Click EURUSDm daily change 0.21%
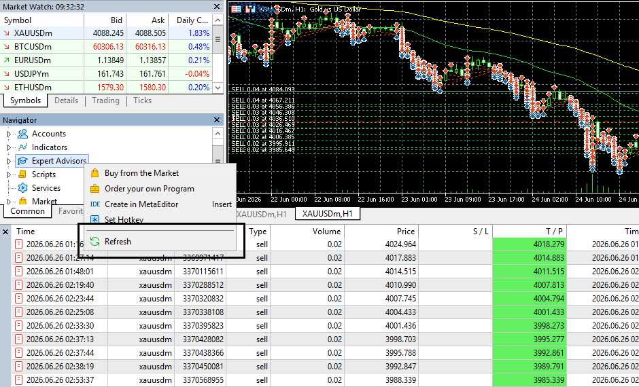639x387 pixels. pos(199,60)
